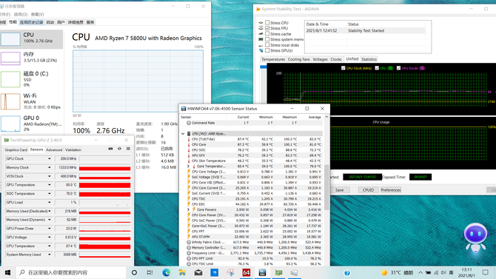
Task: Collapse CPU [#0] AMD Ryzen group in HWiNFO
Action: 183,134
